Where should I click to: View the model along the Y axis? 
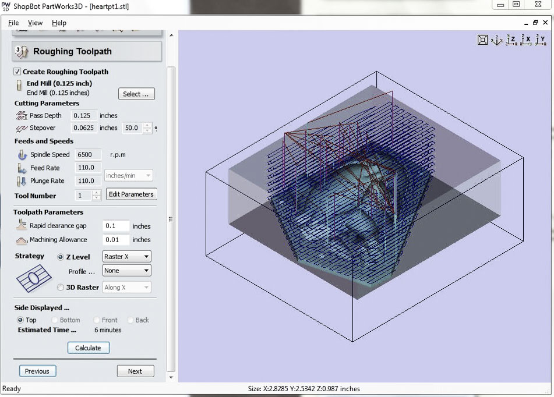pyautogui.click(x=540, y=40)
